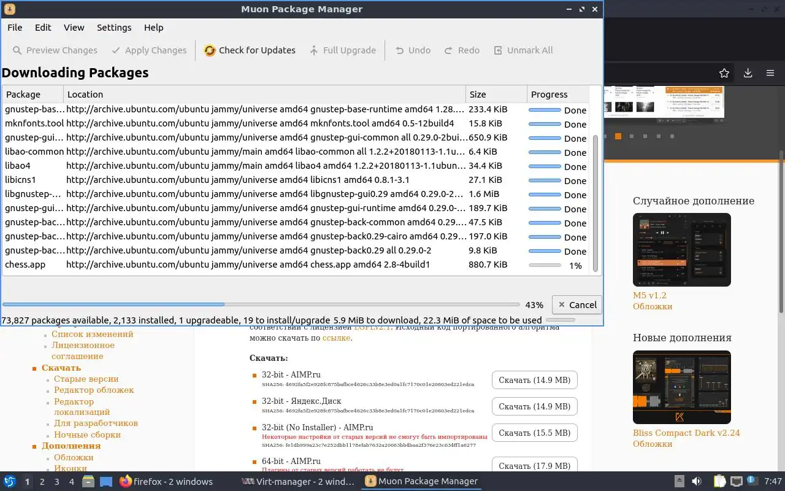Click Apply Changes in toolbar
Screen dimensions: 785x491
[x=149, y=50]
